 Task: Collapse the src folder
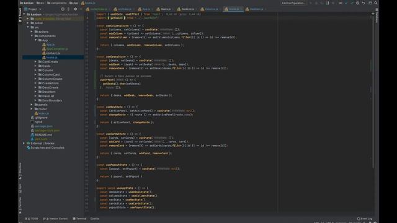tap(28, 27)
